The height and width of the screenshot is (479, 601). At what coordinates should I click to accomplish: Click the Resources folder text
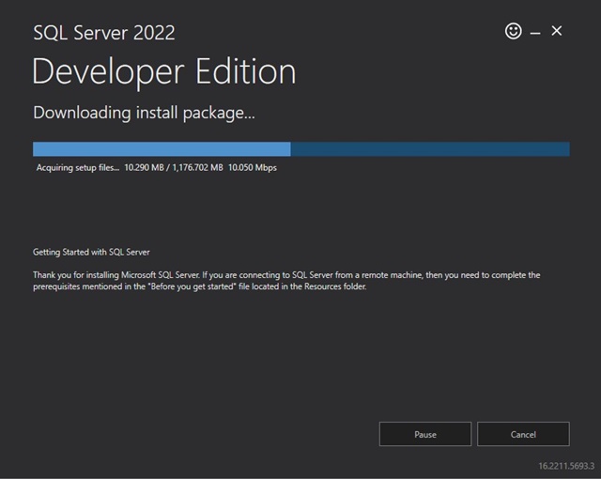coord(335,286)
